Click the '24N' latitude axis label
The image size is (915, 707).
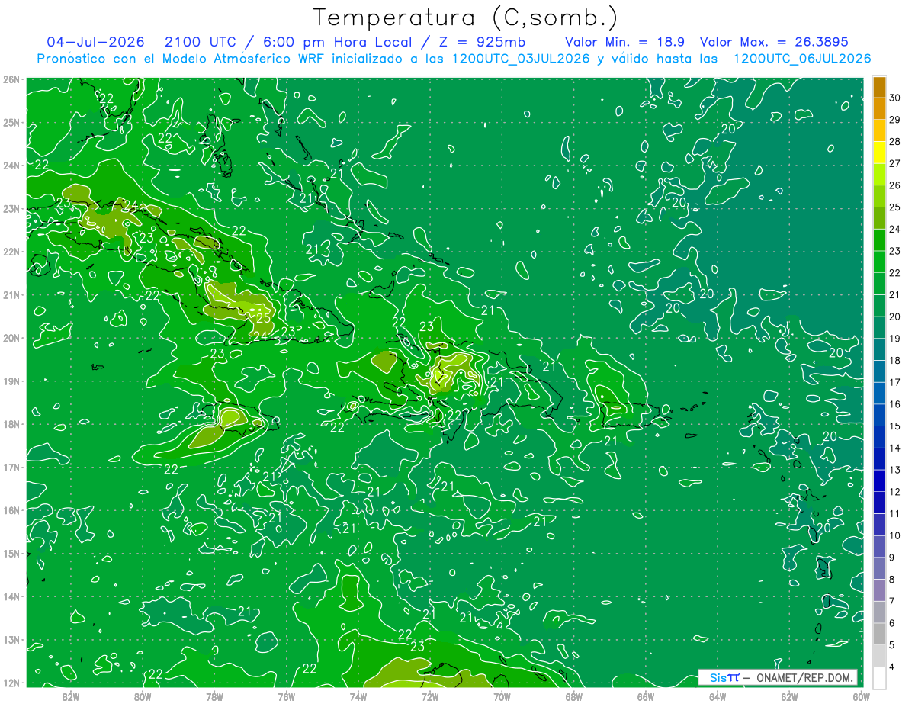coord(11,165)
